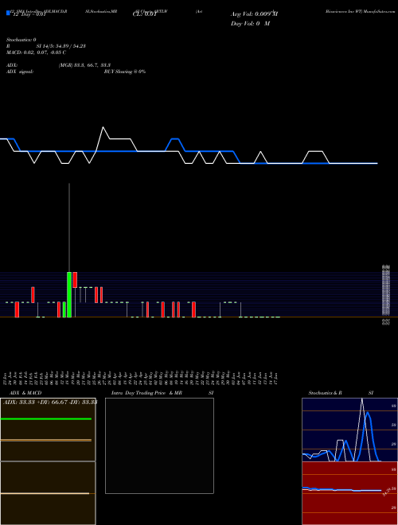This screenshot has height=525, width=398.
Task: Click the '12 Day = 0.01' label
Action: coord(29,14)
